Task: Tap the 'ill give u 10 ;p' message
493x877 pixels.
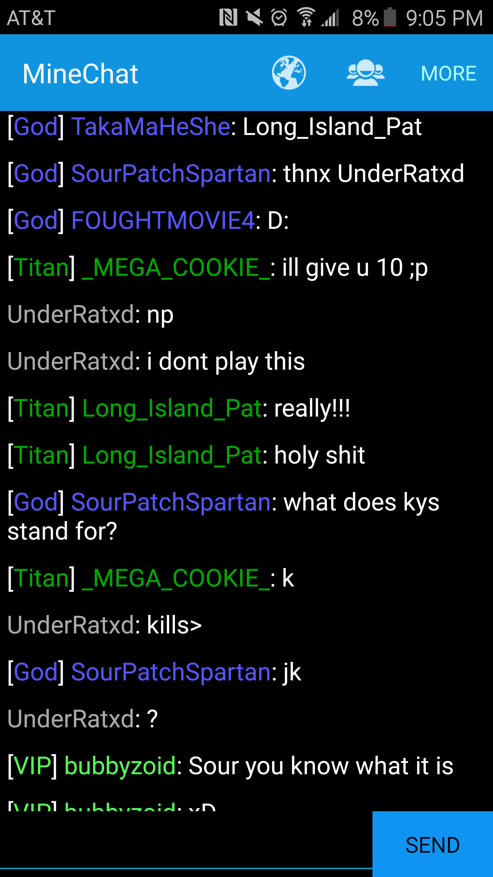Action: pyautogui.click(x=355, y=268)
